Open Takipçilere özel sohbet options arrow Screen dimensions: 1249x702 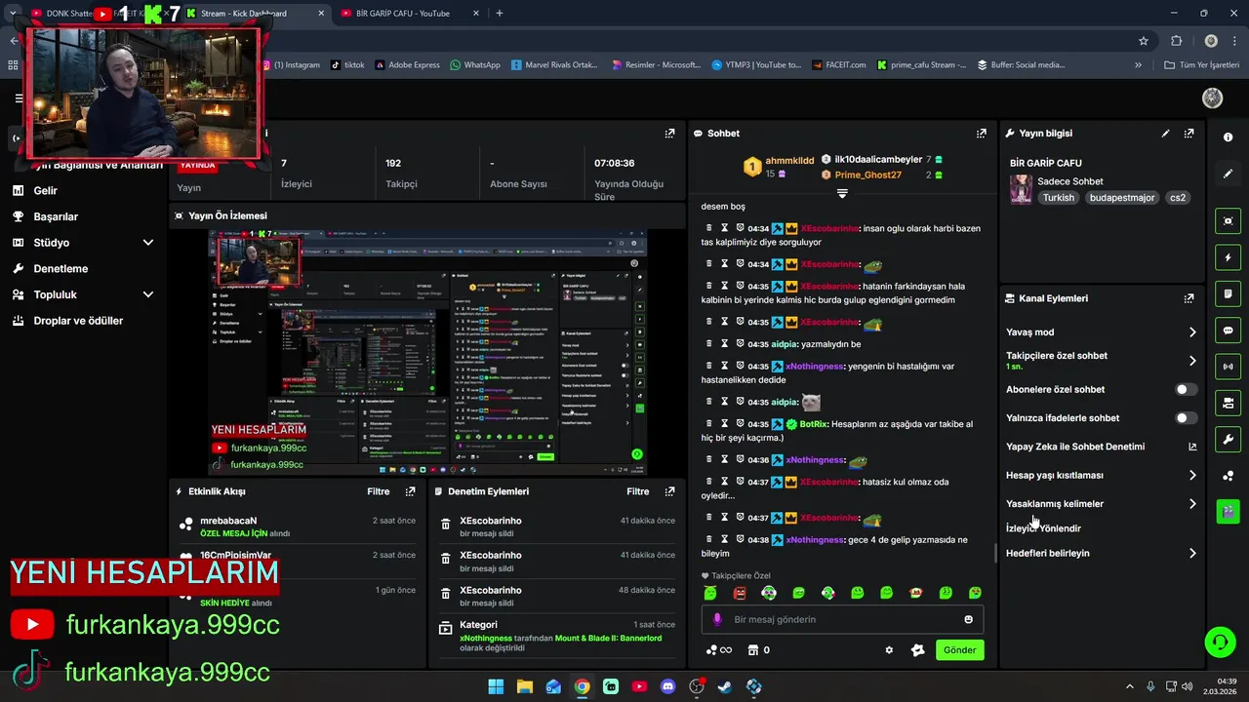tap(1191, 361)
